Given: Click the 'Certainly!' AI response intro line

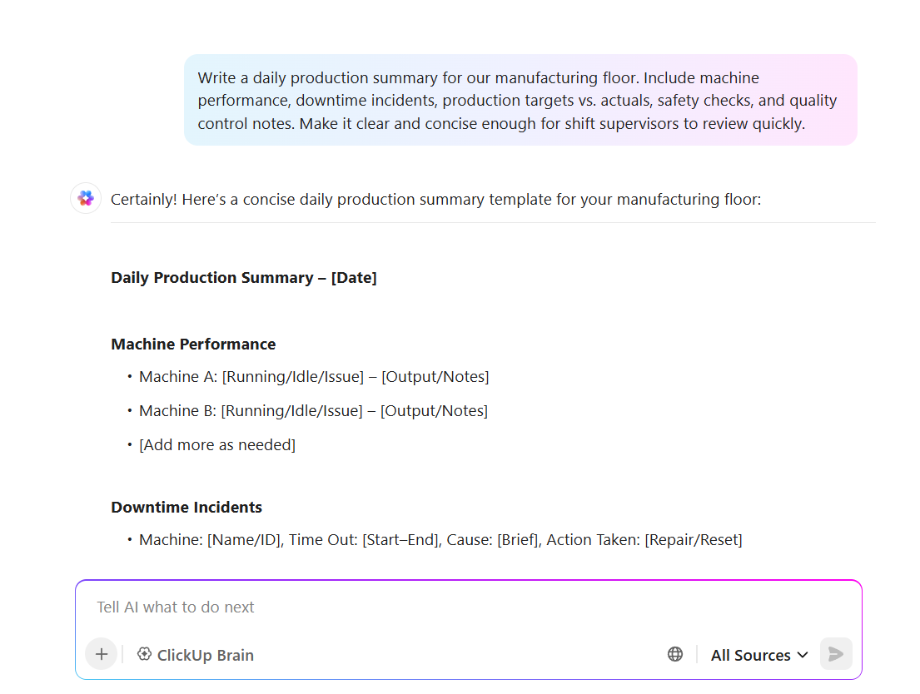Looking at the screenshot, I should [436, 200].
